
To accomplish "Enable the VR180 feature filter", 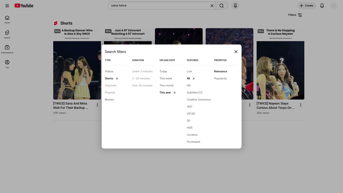I will coord(191,114).
